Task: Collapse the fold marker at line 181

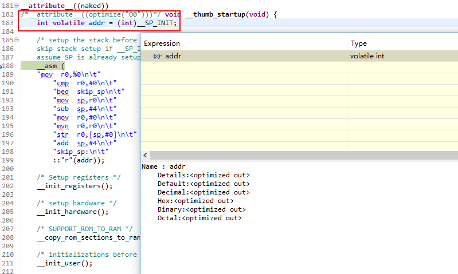Action: (17, 5)
